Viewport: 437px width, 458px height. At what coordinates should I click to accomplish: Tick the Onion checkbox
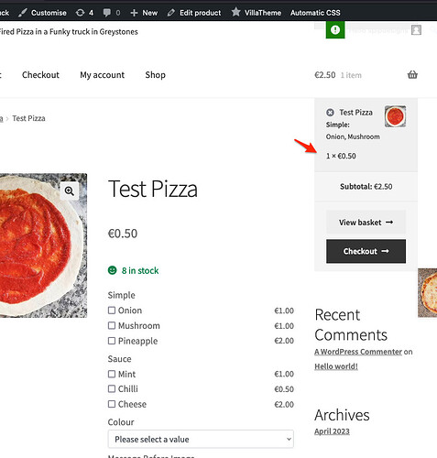click(x=112, y=311)
